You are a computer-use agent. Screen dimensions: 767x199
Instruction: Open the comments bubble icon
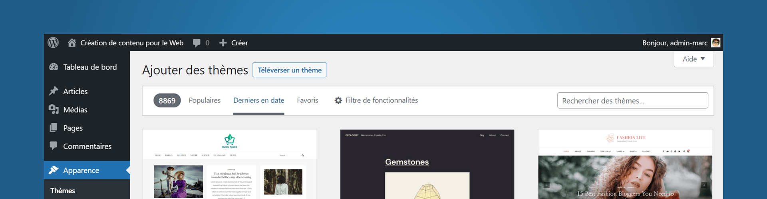click(x=197, y=43)
